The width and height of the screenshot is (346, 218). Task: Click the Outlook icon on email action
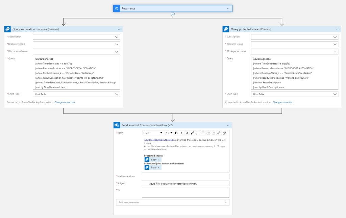point(117,125)
